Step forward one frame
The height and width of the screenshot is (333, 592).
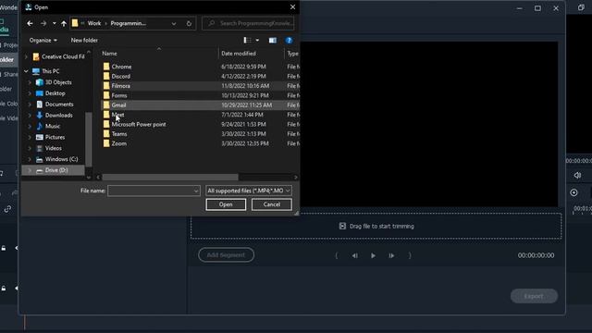(391, 255)
